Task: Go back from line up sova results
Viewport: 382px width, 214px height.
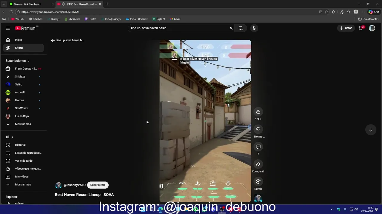Action: pos(53,40)
